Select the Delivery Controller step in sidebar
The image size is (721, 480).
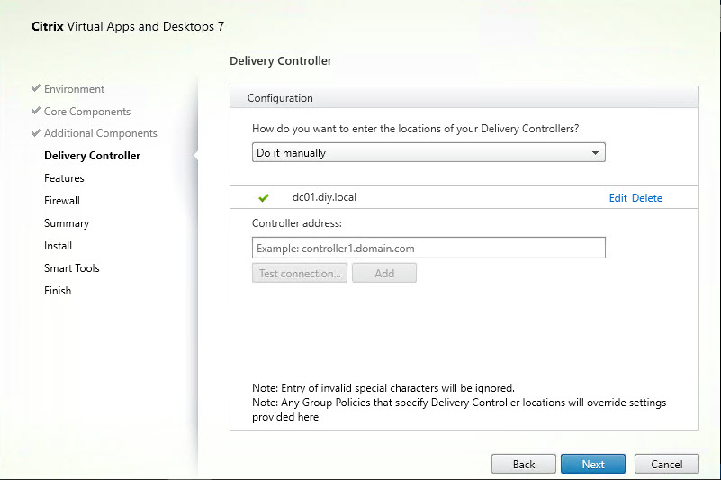[x=92, y=156]
